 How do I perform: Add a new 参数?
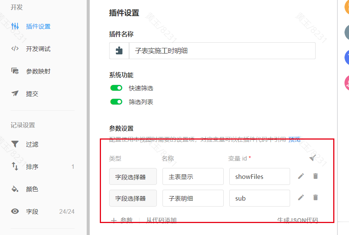(x=122, y=220)
